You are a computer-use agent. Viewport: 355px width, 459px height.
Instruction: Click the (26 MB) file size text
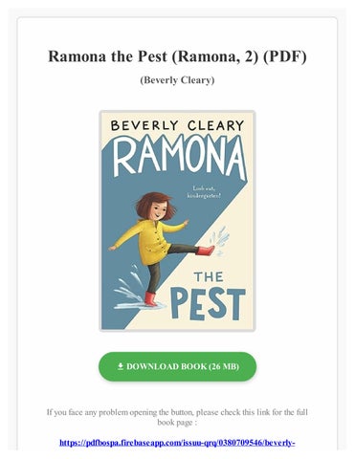(224, 366)
